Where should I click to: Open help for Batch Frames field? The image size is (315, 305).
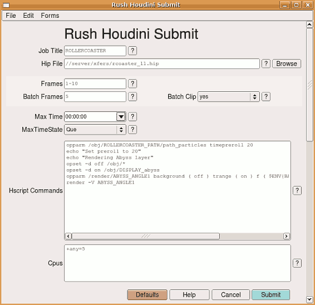(x=132, y=97)
